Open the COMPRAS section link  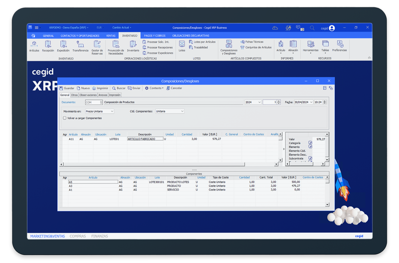[x=78, y=236]
